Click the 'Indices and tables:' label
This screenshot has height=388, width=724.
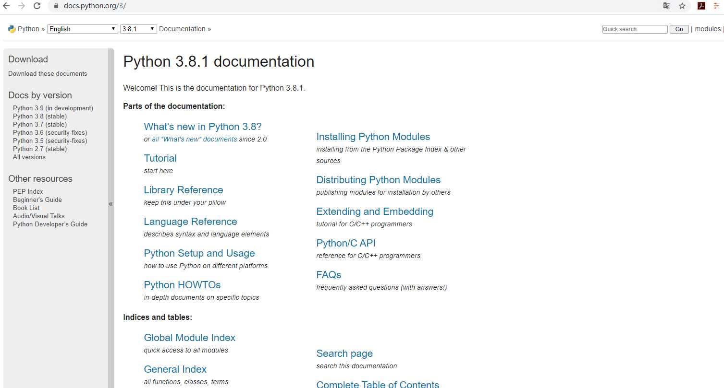pyautogui.click(x=158, y=317)
